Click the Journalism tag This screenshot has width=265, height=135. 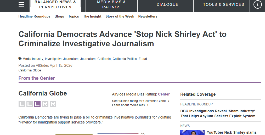[x=88, y=59]
